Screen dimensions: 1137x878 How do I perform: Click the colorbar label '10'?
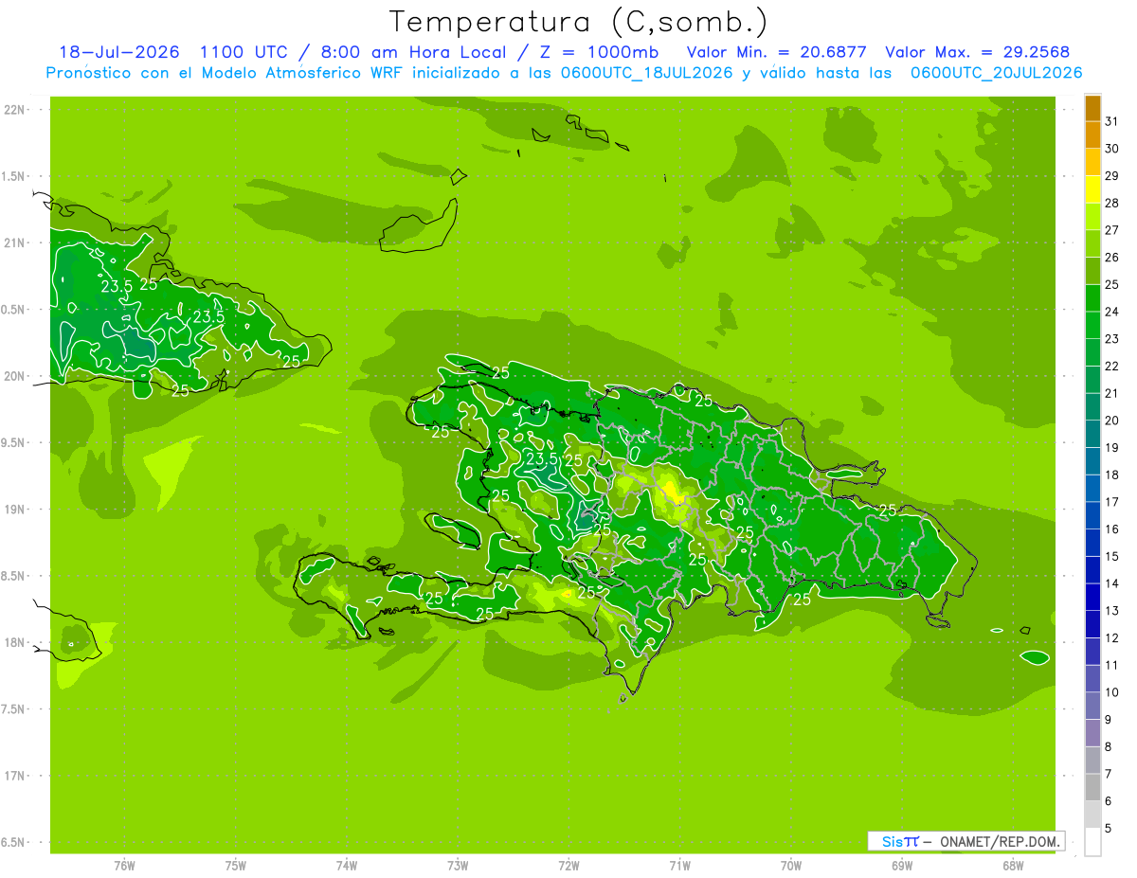tap(1112, 692)
